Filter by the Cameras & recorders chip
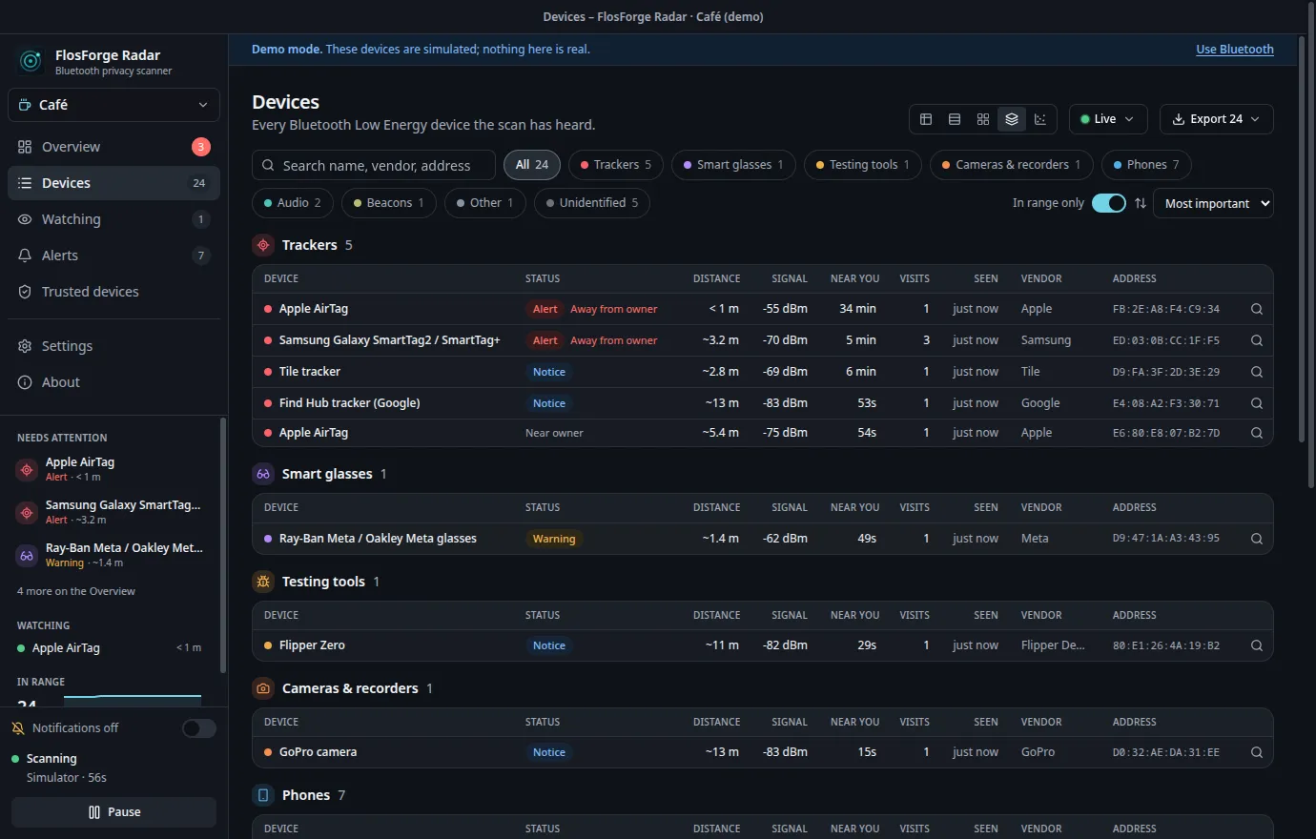This screenshot has height=839, width=1316. [x=1012, y=165]
